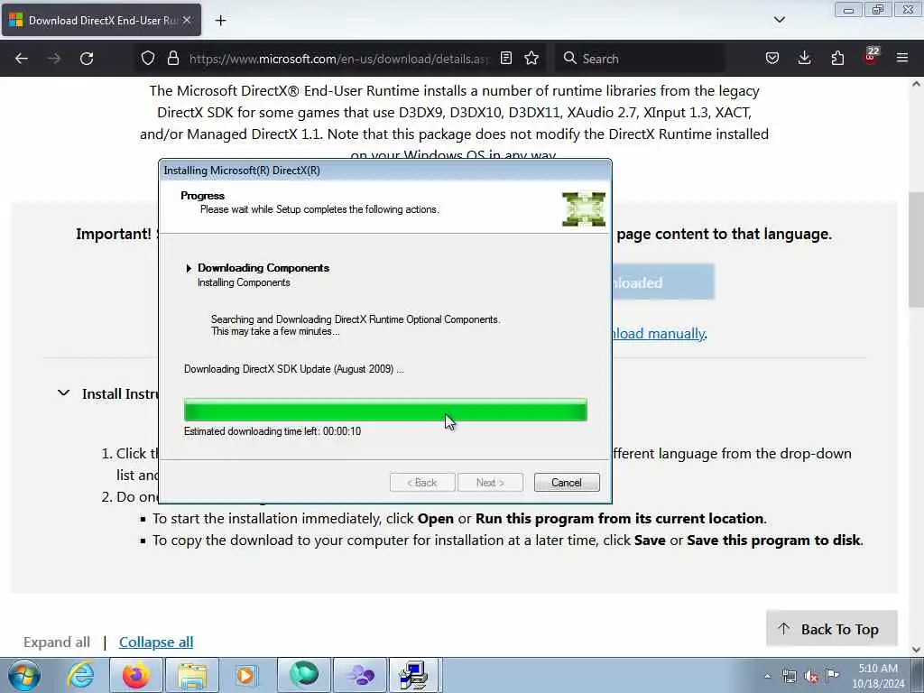The width and height of the screenshot is (924, 693).
Task: Select the Download DirectX End-User Runtime tab
Action: [101, 21]
